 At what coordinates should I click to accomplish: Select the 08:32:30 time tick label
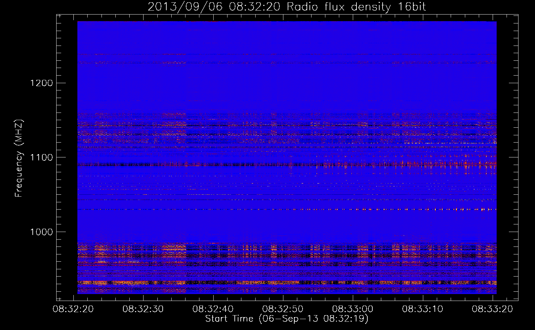(x=143, y=309)
